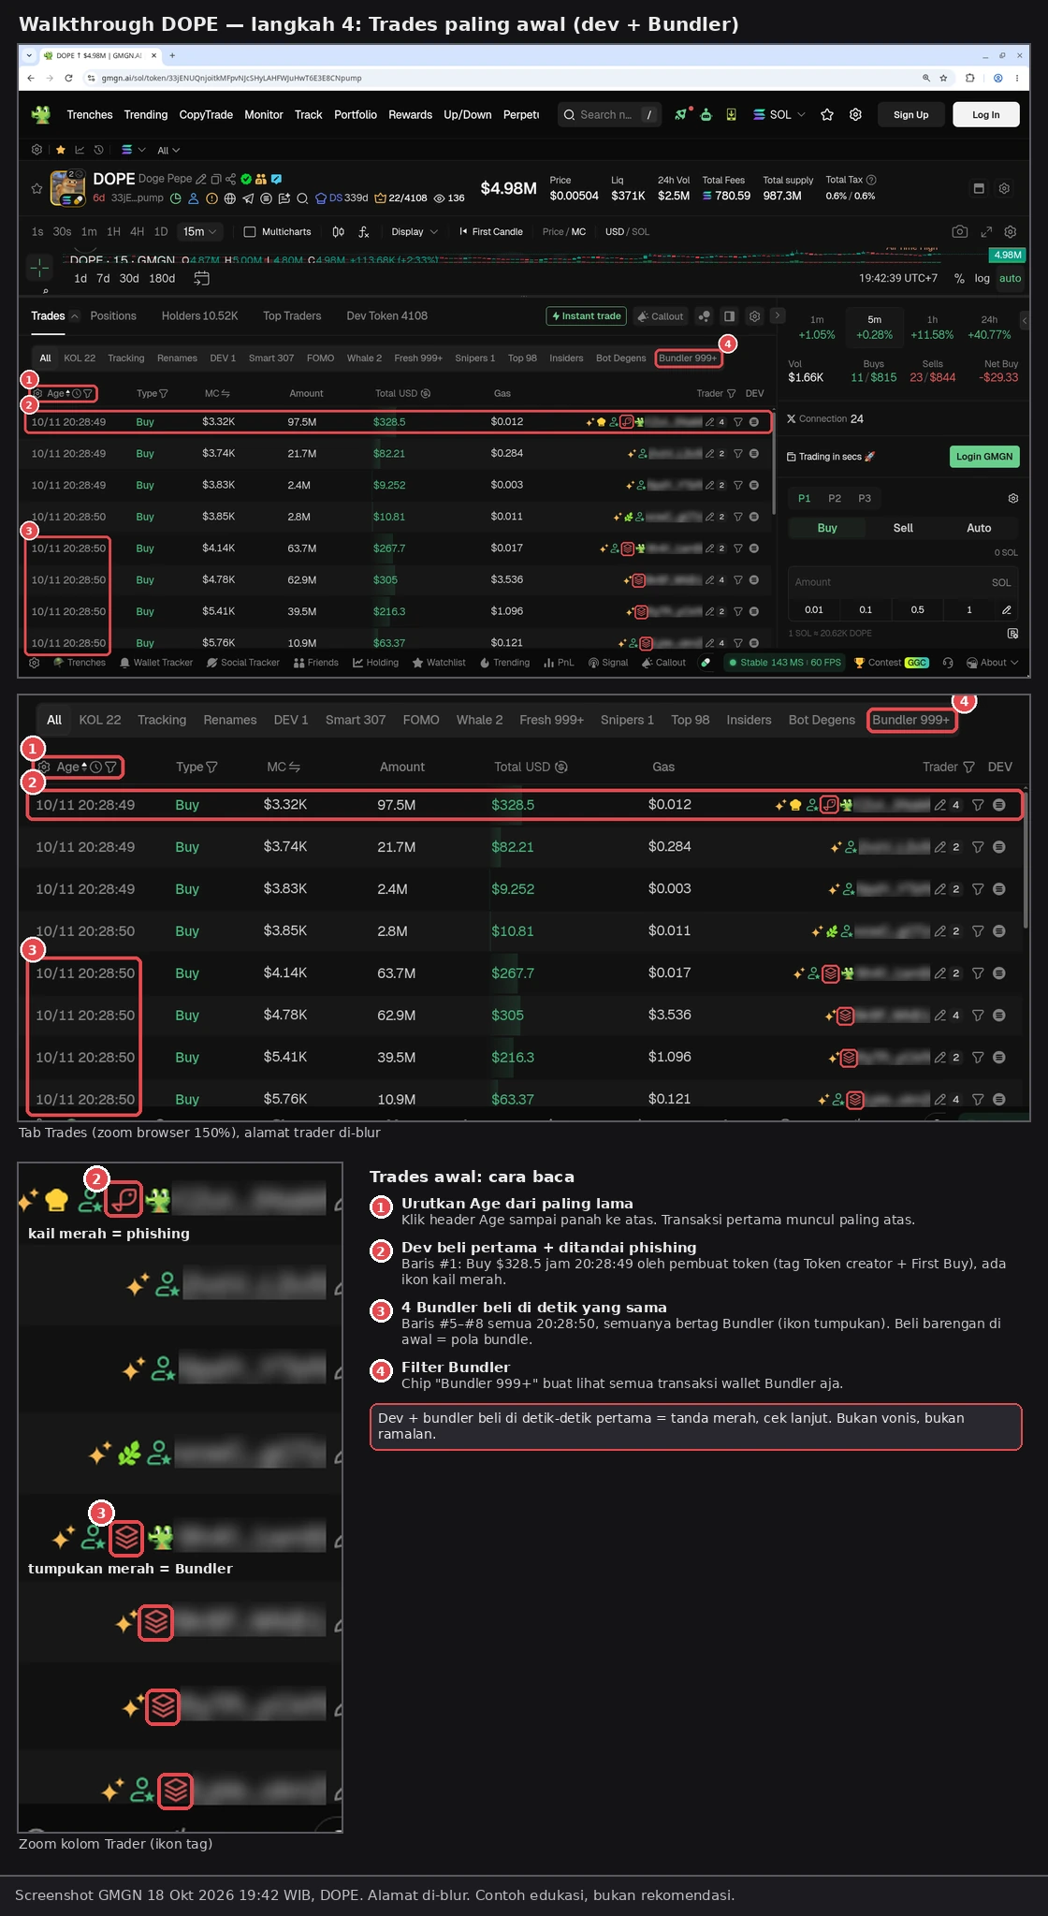Toggle percent scale on the chart
Image resolution: width=1048 pixels, height=1916 pixels.
coord(959,278)
